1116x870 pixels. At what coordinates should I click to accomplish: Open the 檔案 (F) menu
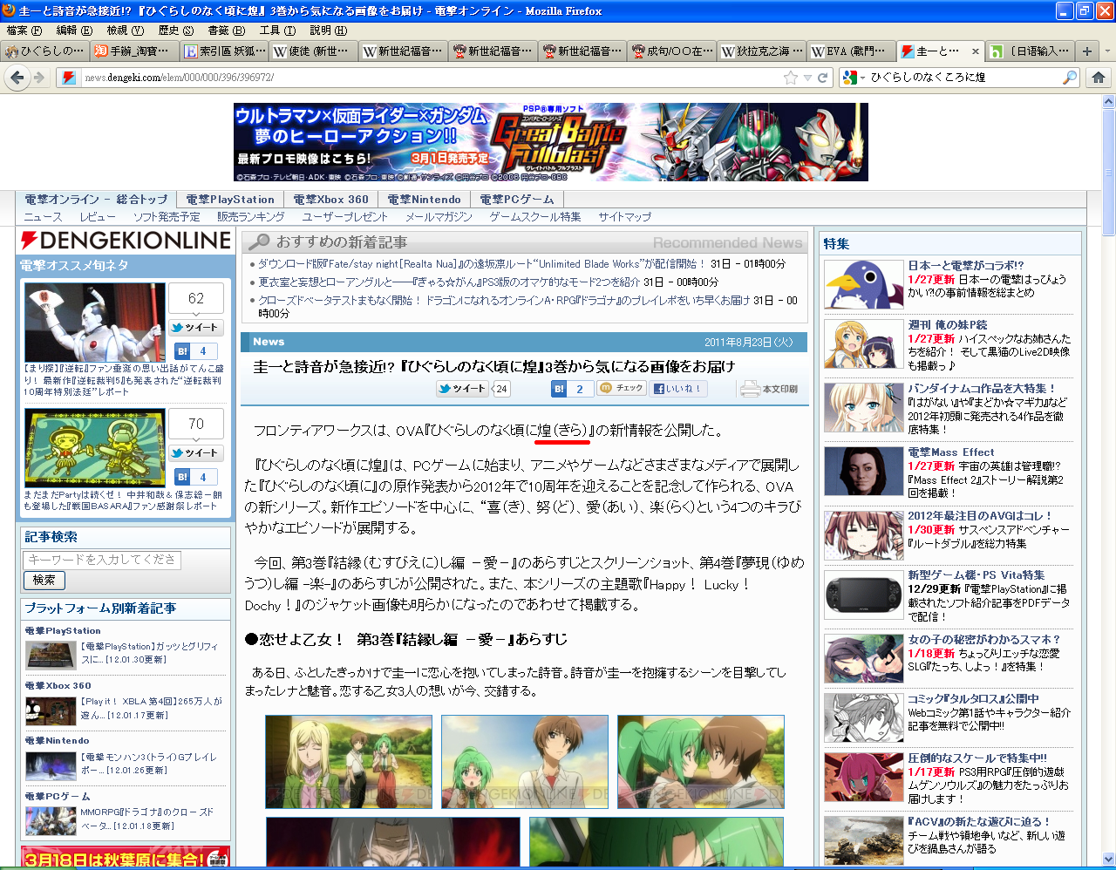[x=24, y=31]
